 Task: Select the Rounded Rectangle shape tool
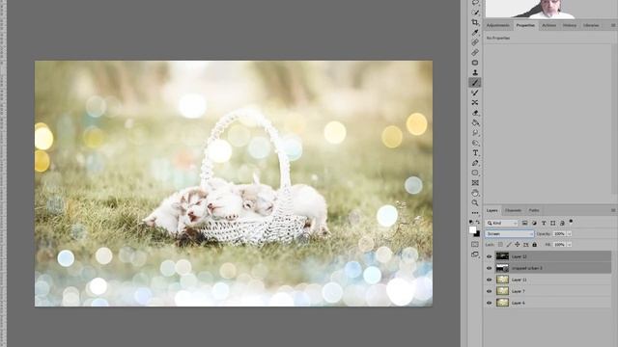475,173
